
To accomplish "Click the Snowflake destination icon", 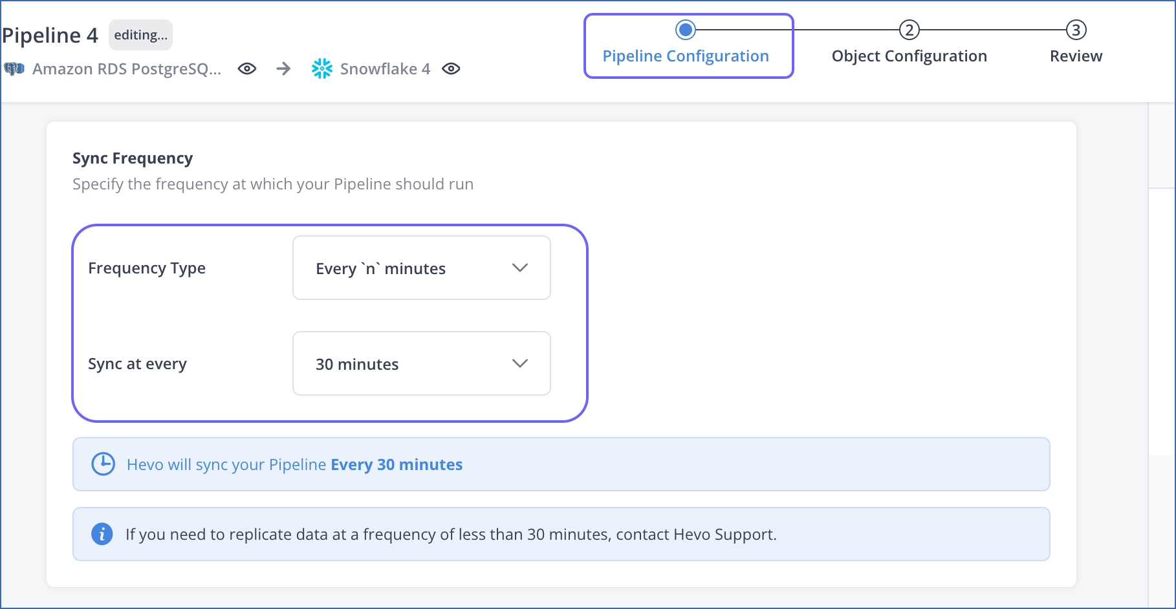I will coord(322,68).
